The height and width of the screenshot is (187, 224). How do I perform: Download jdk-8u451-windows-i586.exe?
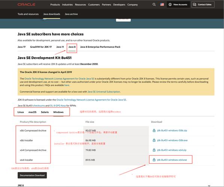(172, 140)
